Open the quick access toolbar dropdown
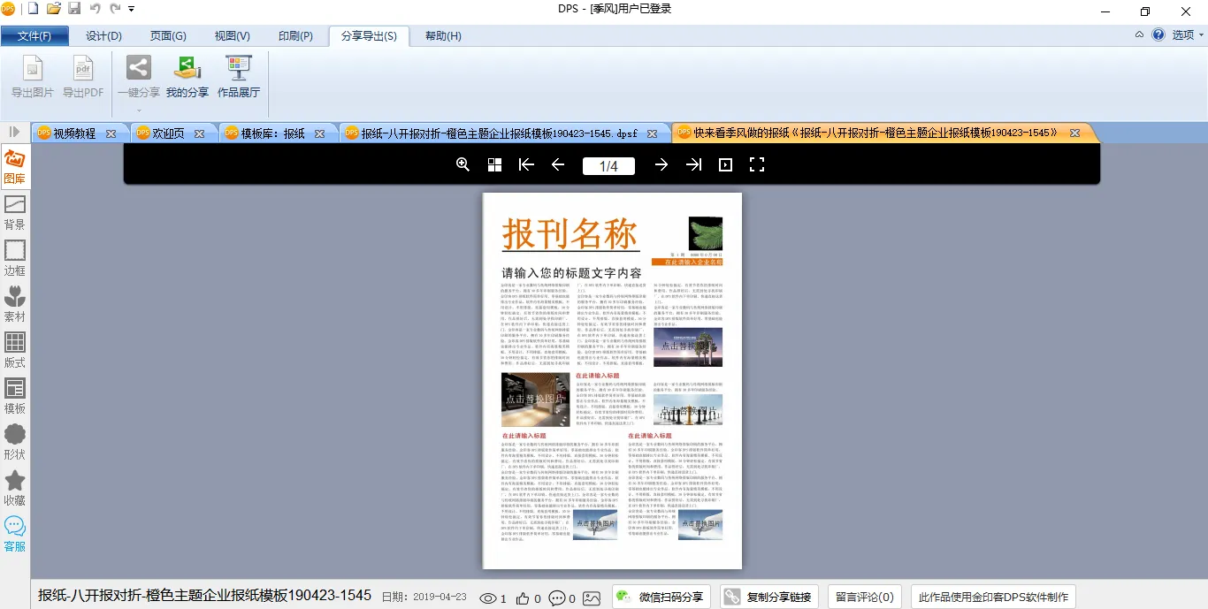The width and height of the screenshot is (1208, 609). point(132,9)
